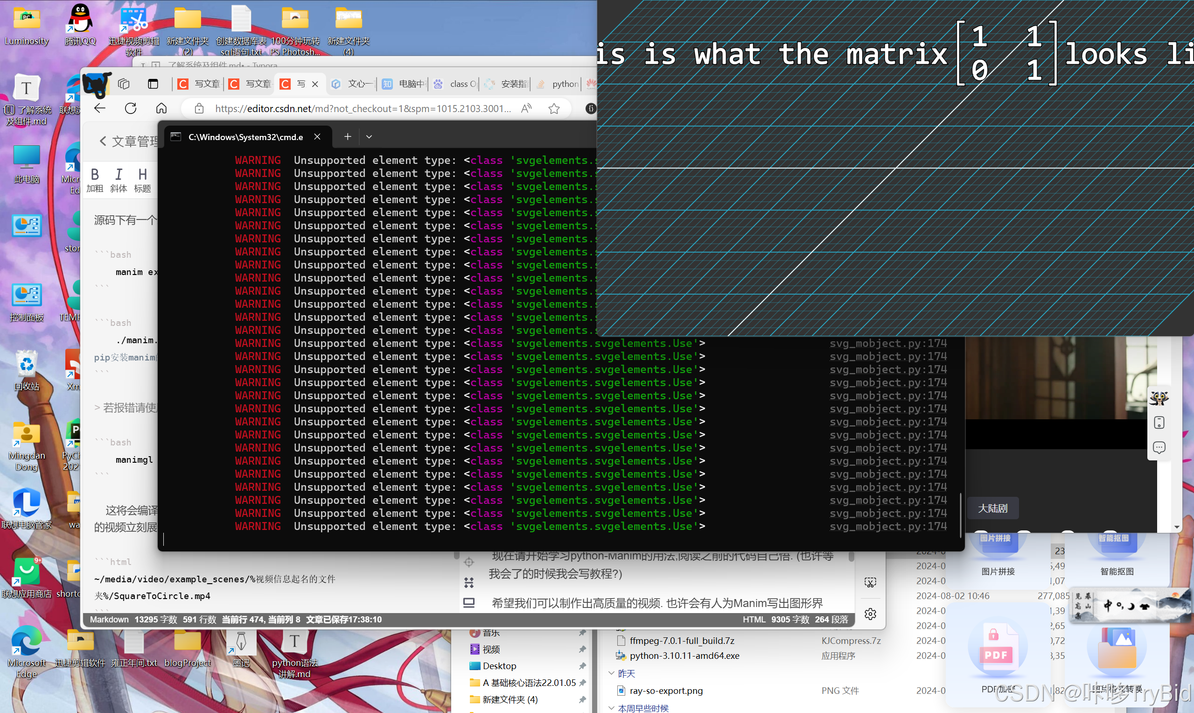Image resolution: width=1194 pixels, height=713 pixels.
Task: Open terminal new tab dropdown arrow
Action: [x=369, y=137]
